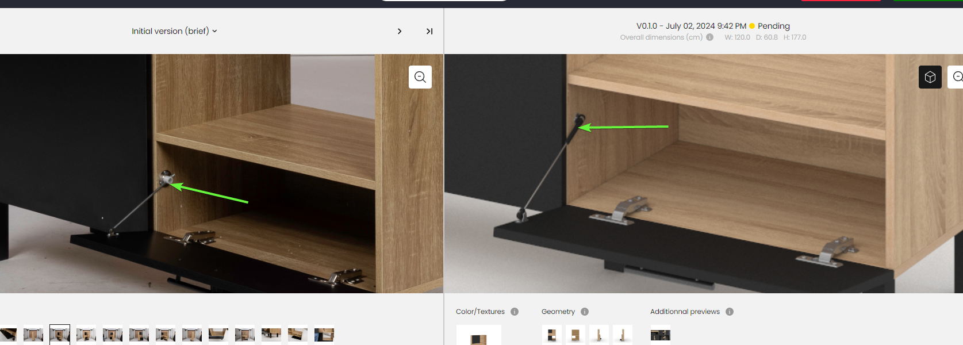This screenshot has width=963, height=345.
Task: Show the Geometry info tooltip
Action: (585, 312)
